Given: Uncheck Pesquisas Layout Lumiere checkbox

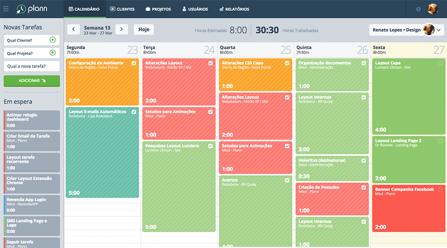Looking at the screenshot, I should coord(211,146).
